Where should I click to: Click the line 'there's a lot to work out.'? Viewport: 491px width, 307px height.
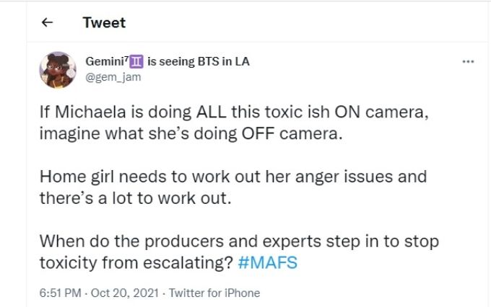tap(135, 198)
